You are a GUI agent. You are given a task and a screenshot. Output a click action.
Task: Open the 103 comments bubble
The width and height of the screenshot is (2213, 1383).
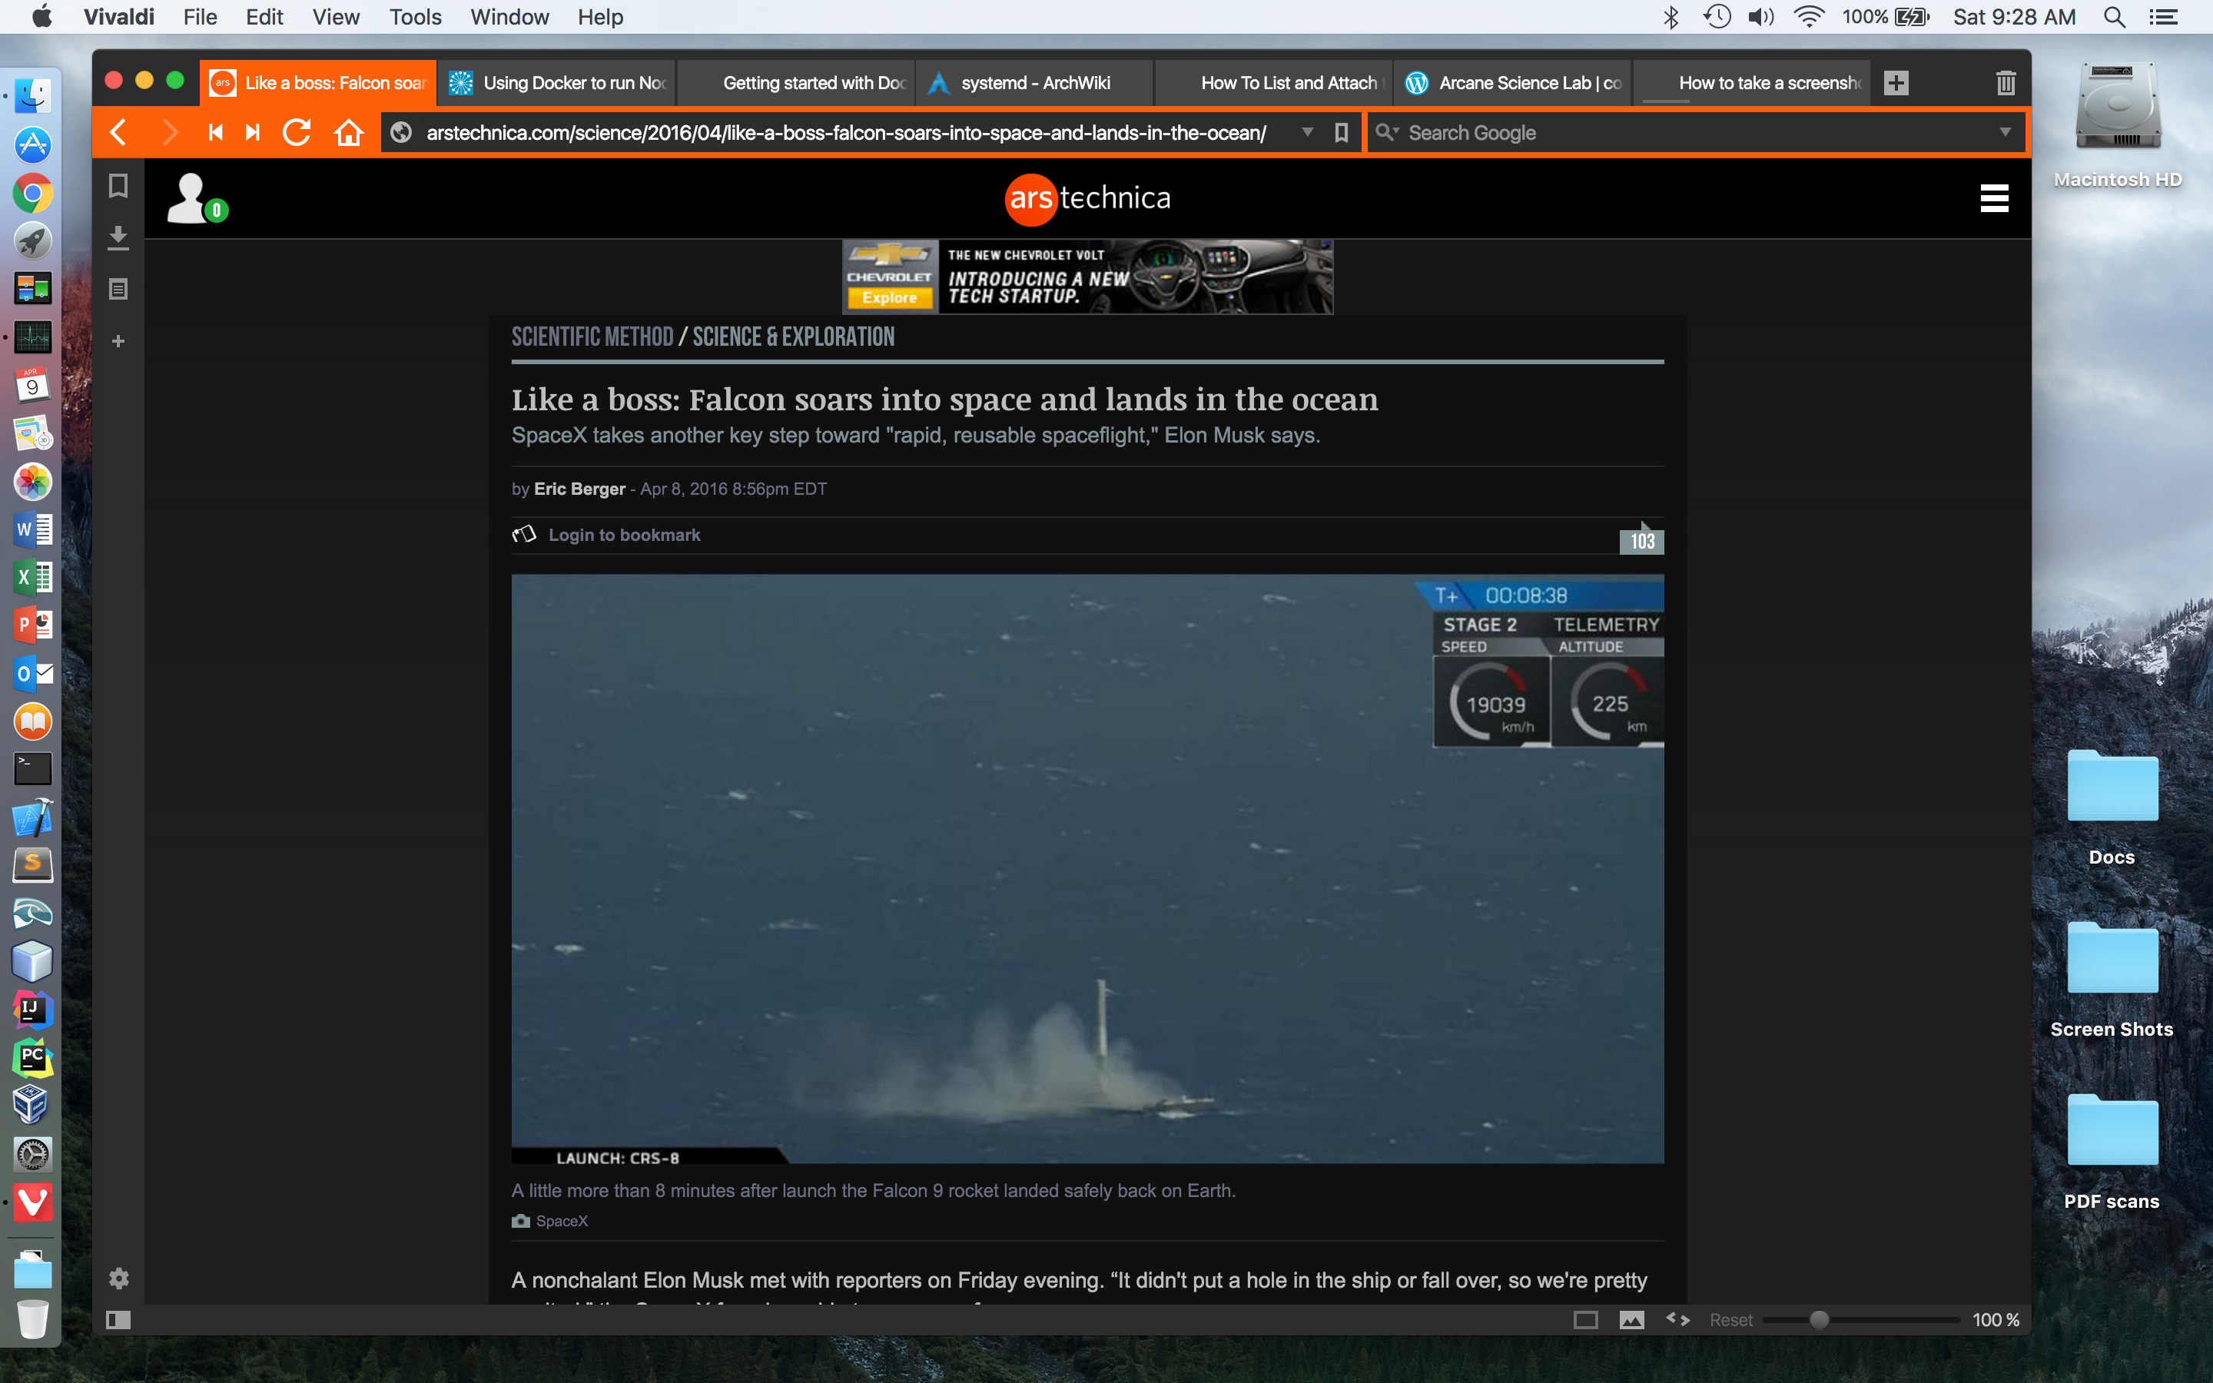[x=1641, y=539]
